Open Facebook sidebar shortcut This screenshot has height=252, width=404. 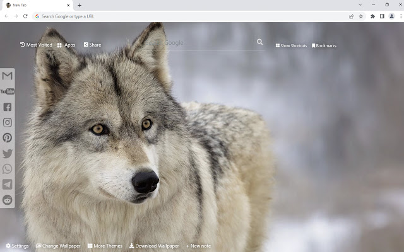pos(7,107)
